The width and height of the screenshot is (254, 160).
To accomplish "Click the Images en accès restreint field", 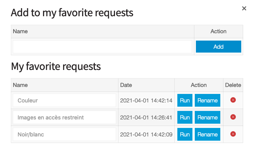I will (x=65, y=117).
